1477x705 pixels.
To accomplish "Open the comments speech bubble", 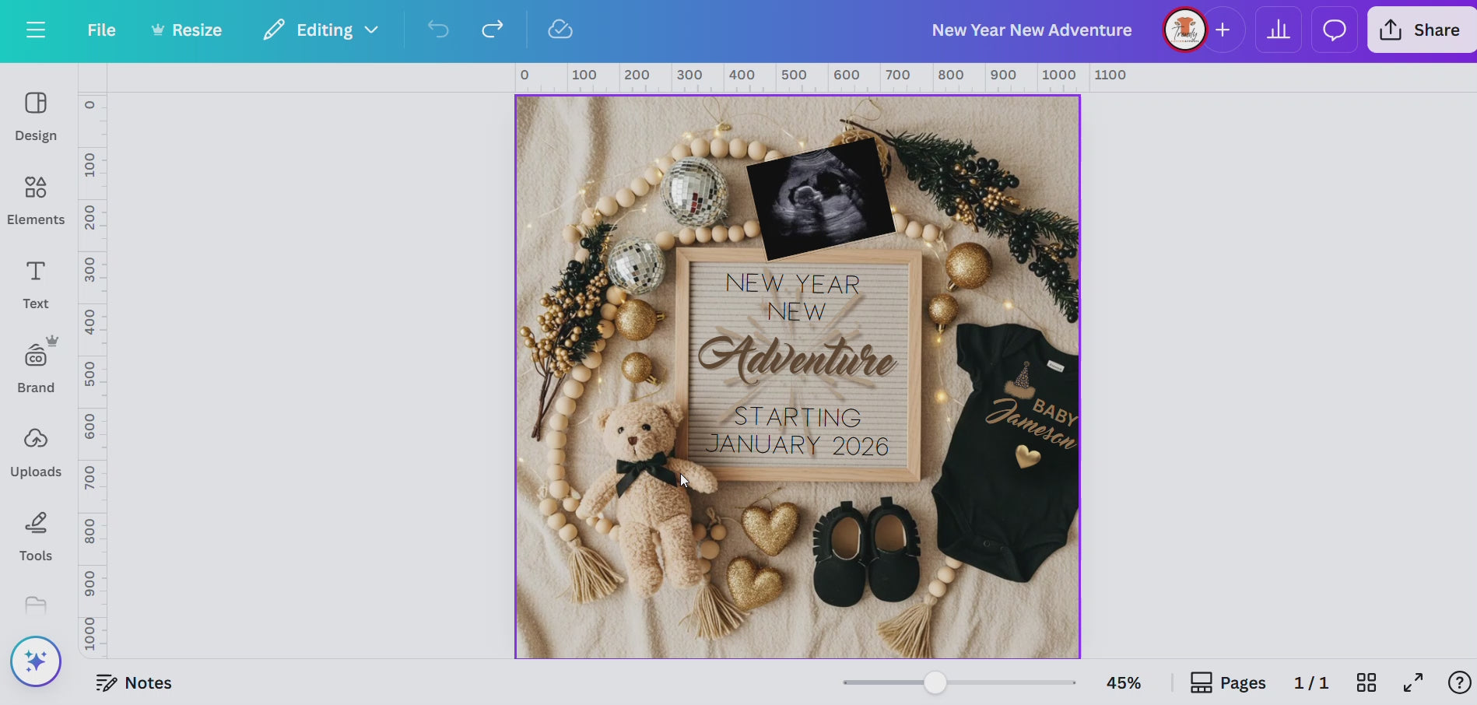I will 1334,30.
